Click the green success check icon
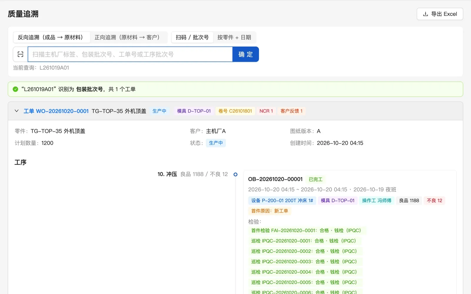This screenshot has height=294, width=471. 16,89
